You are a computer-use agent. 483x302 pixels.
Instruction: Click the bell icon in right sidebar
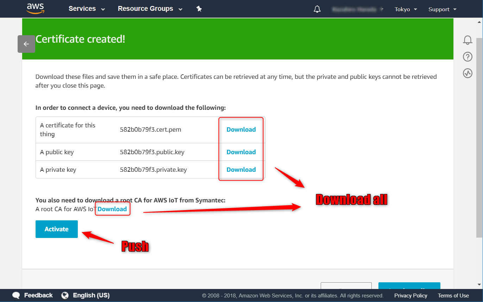[x=468, y=40]
